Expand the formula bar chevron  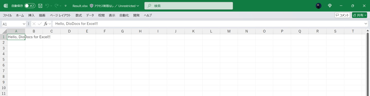[x=366, y=24]
